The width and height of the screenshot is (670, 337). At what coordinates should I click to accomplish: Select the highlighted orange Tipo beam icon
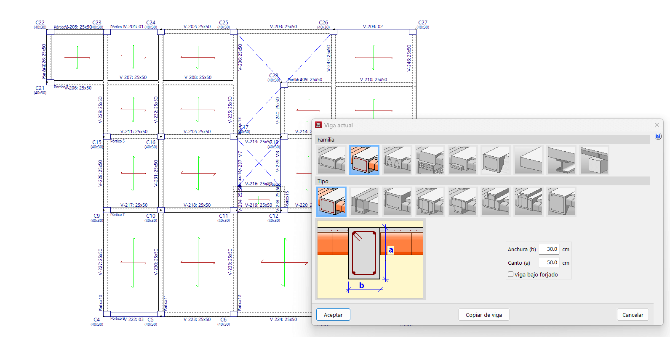point(331,202)
